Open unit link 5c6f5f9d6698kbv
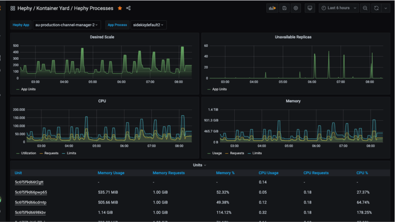 tap(30, 213)
